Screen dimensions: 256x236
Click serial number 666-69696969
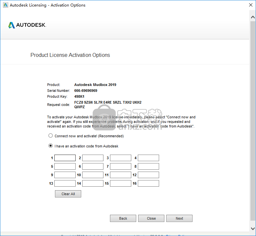click(x=86, y=91)
